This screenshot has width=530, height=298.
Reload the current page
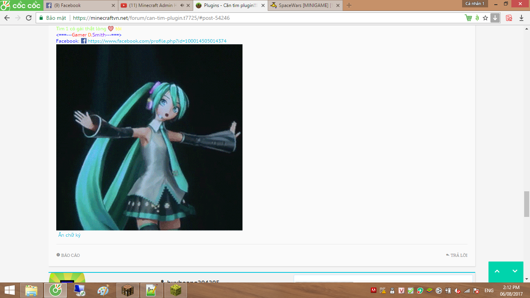pos(29,18)
